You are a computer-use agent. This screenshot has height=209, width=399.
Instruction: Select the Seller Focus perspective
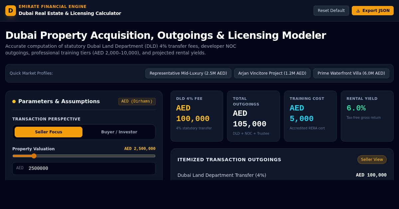[x=49, y=132]
